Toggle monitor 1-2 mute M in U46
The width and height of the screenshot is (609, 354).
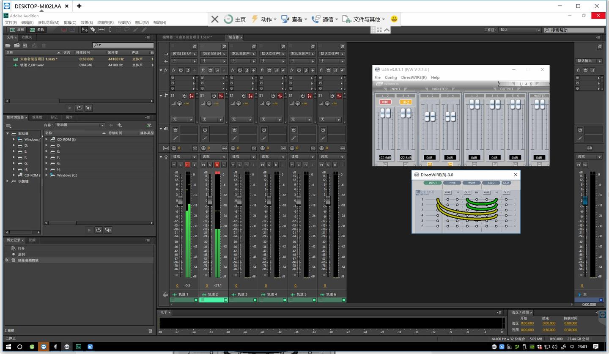(430, 164)
